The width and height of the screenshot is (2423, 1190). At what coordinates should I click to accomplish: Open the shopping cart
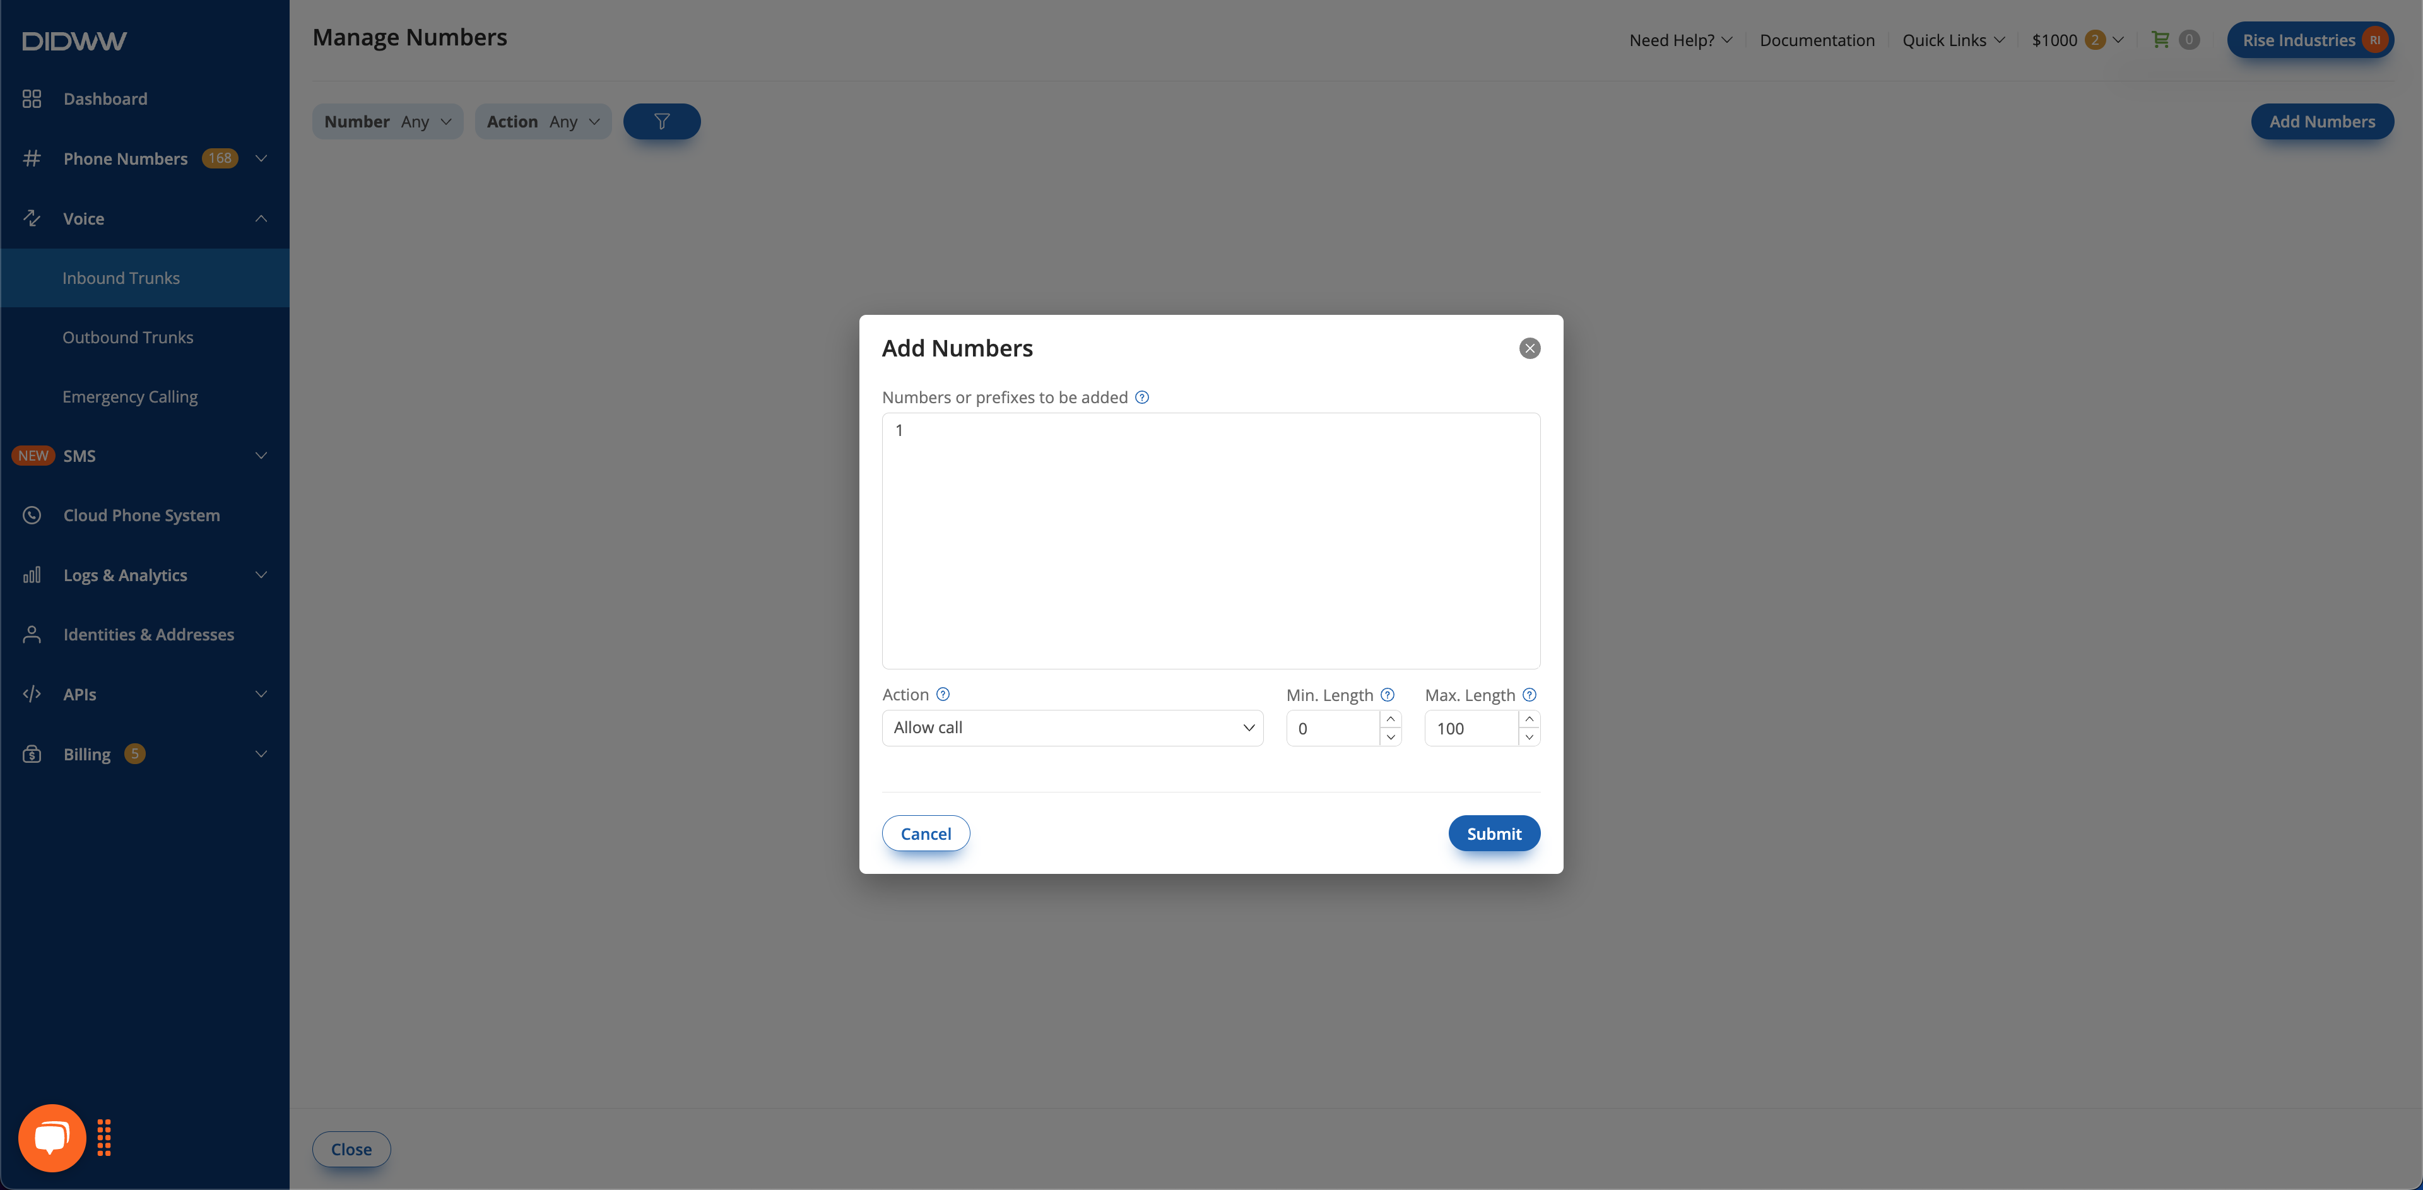pos(2161,40)
